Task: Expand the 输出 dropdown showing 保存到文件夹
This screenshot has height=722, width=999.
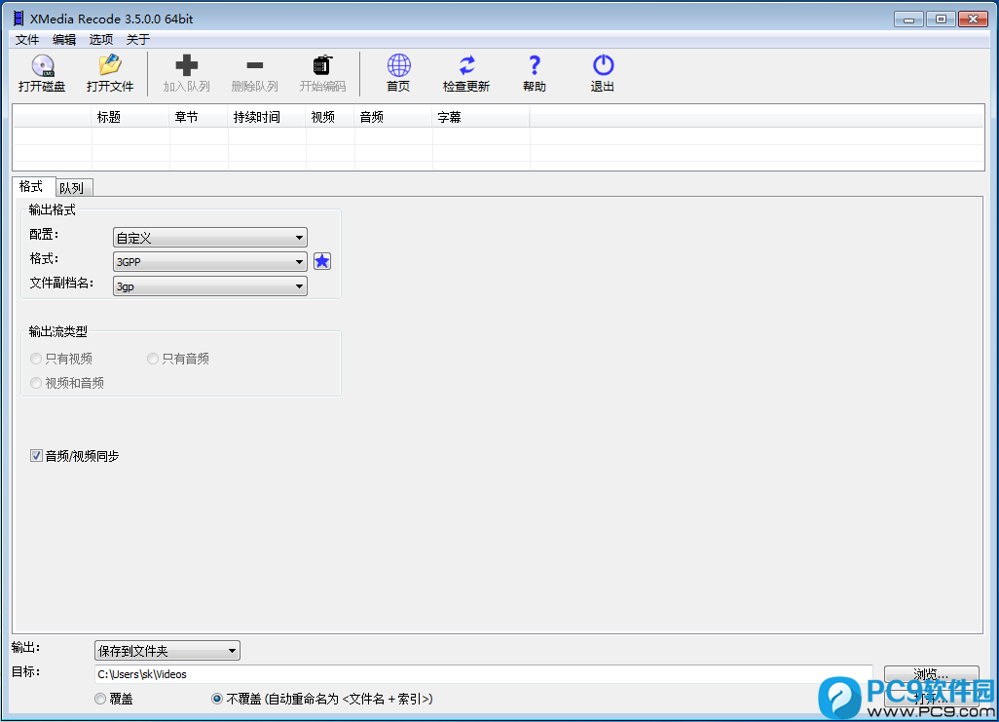Action: click(x=167, y=651)
